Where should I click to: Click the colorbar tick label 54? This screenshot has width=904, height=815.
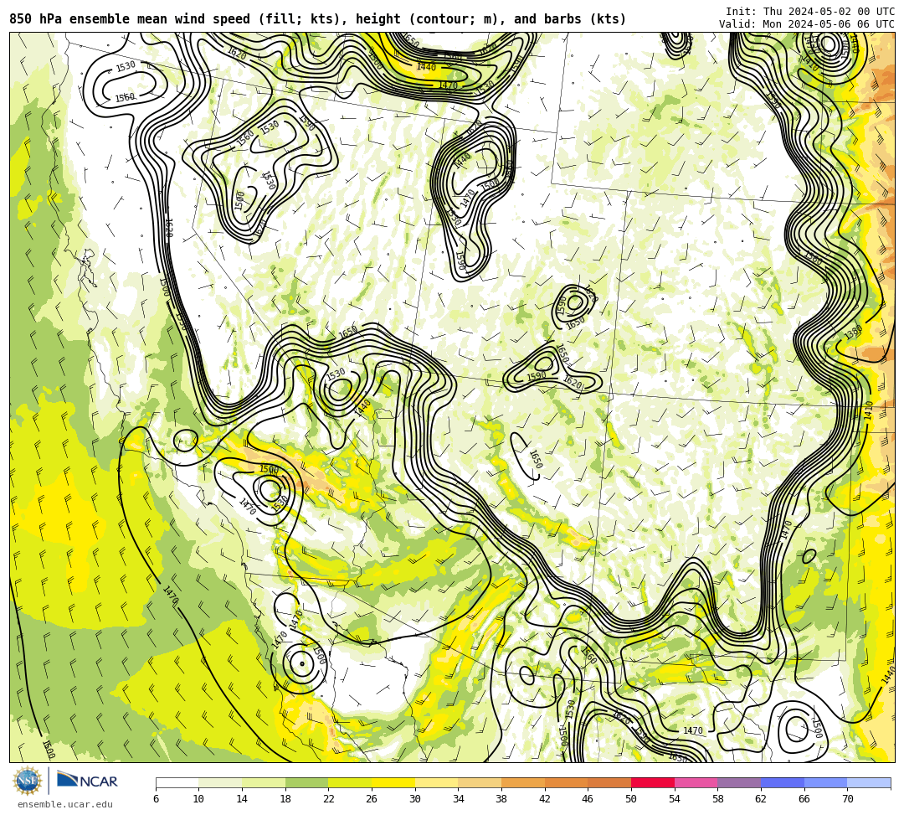coord(675,799)
